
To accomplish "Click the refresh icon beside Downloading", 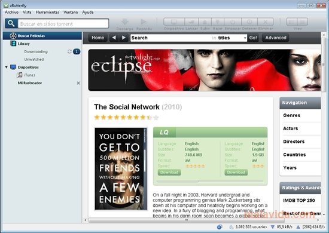I will pos(69,51).
